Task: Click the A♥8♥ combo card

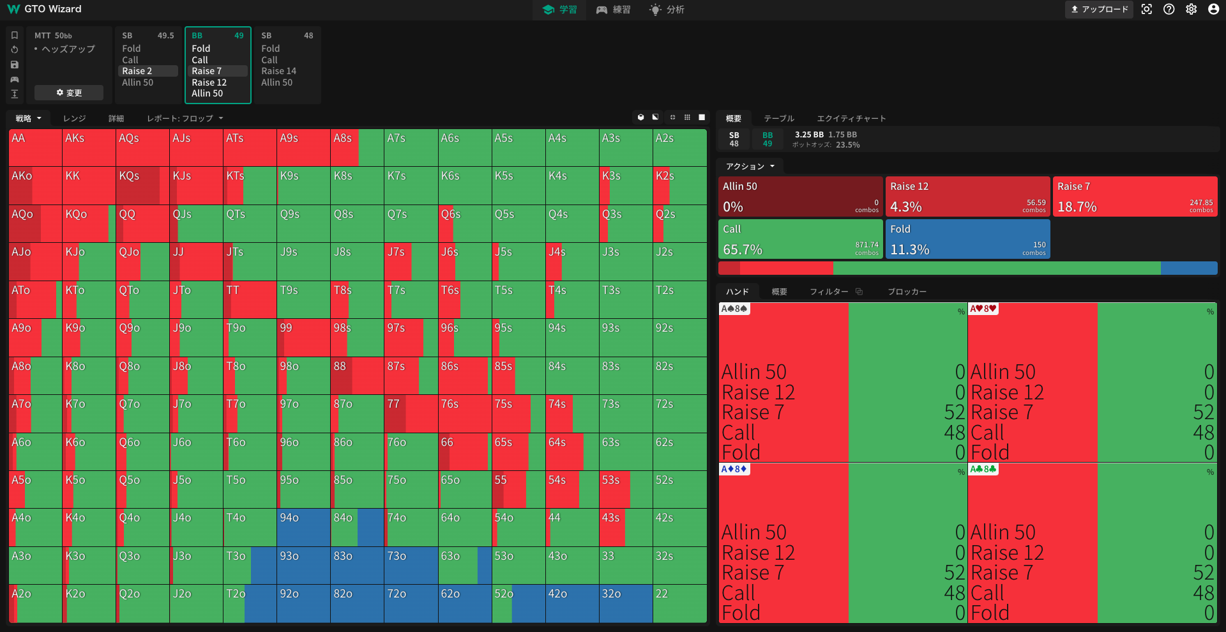Action: click(1092, 382)
